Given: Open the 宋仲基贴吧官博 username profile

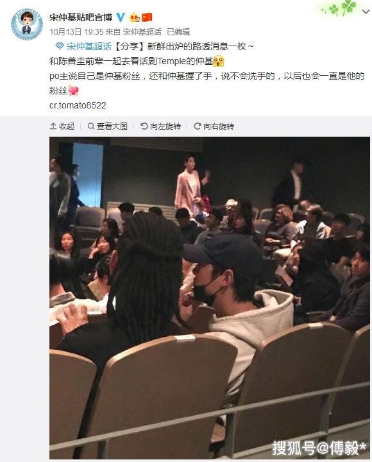Looking at the screenshot, I should click(81, 17).
